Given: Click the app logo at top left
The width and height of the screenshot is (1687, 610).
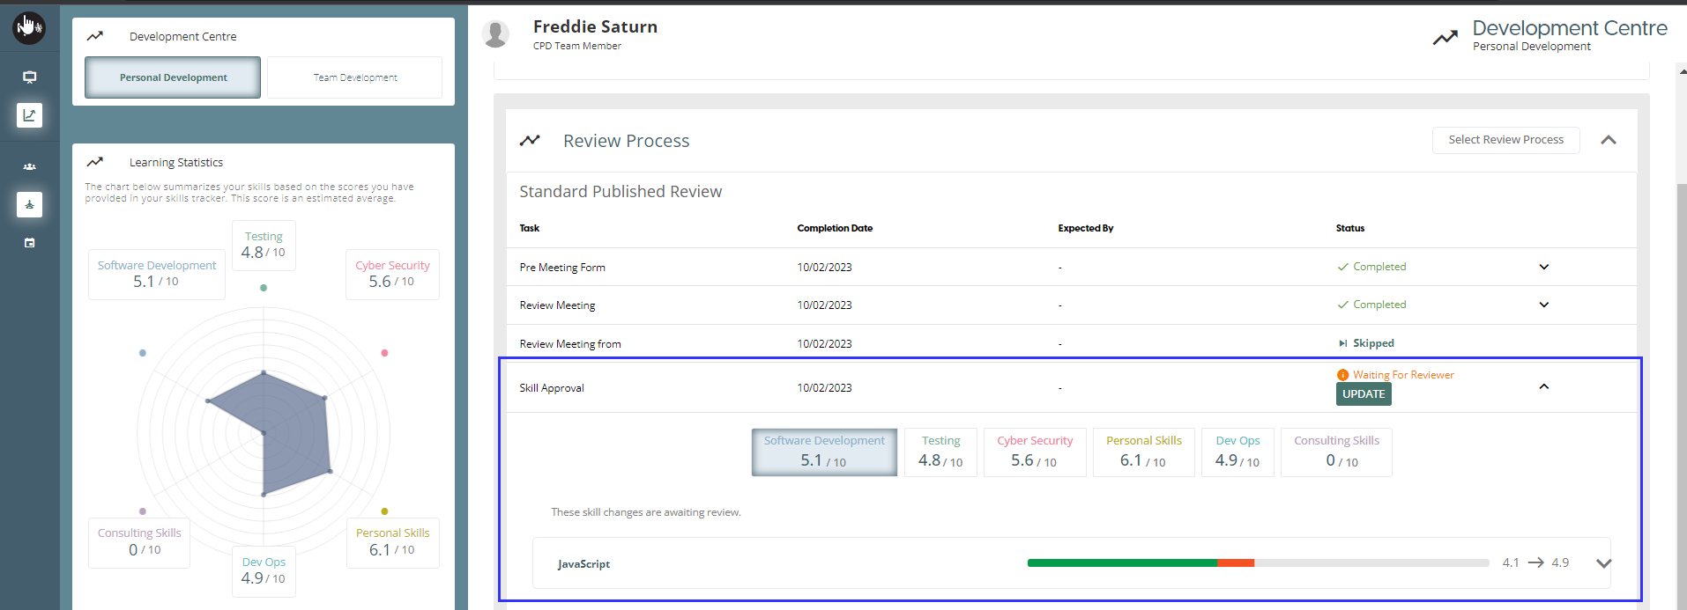Looking at the screenshot, I should [x=29, y=27].
